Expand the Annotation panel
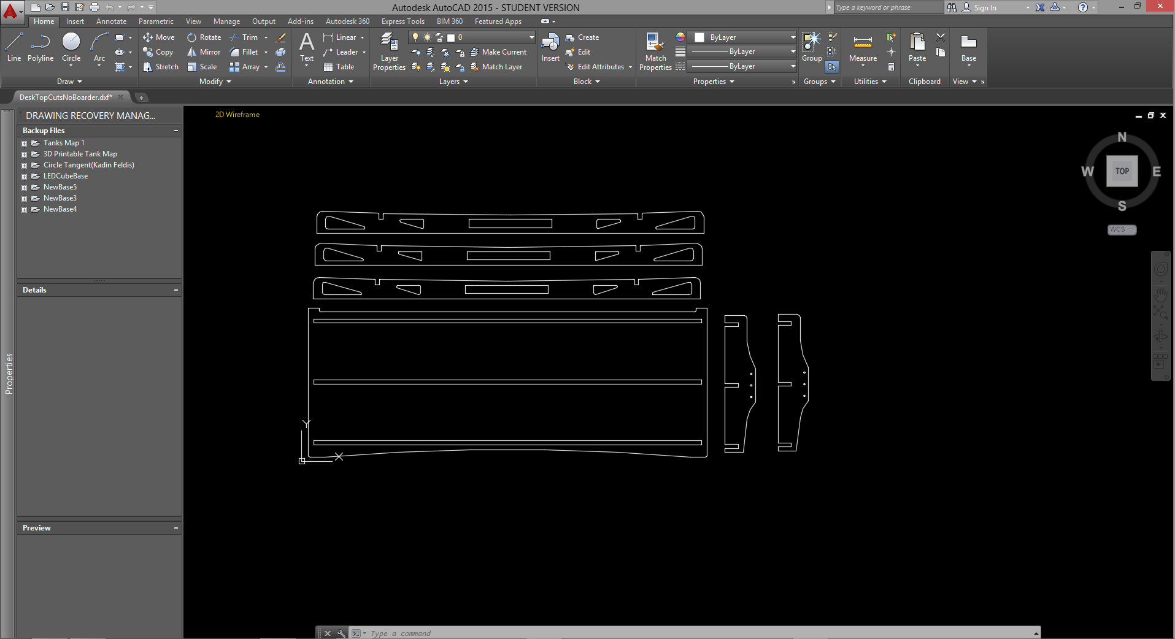This screenshot has height=639, width=1175. (331, 82)
